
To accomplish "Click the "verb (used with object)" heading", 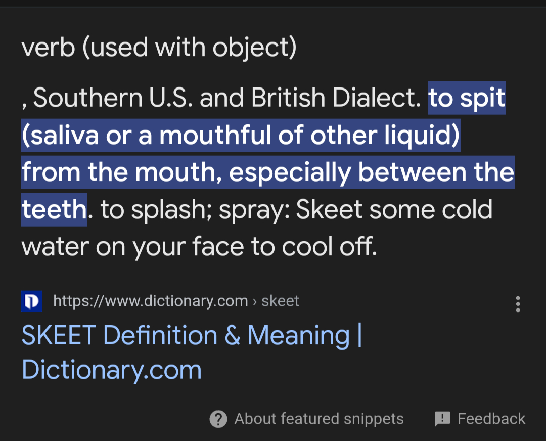I will 159,48.
